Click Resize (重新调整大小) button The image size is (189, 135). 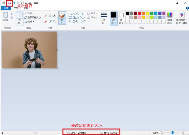32,18
